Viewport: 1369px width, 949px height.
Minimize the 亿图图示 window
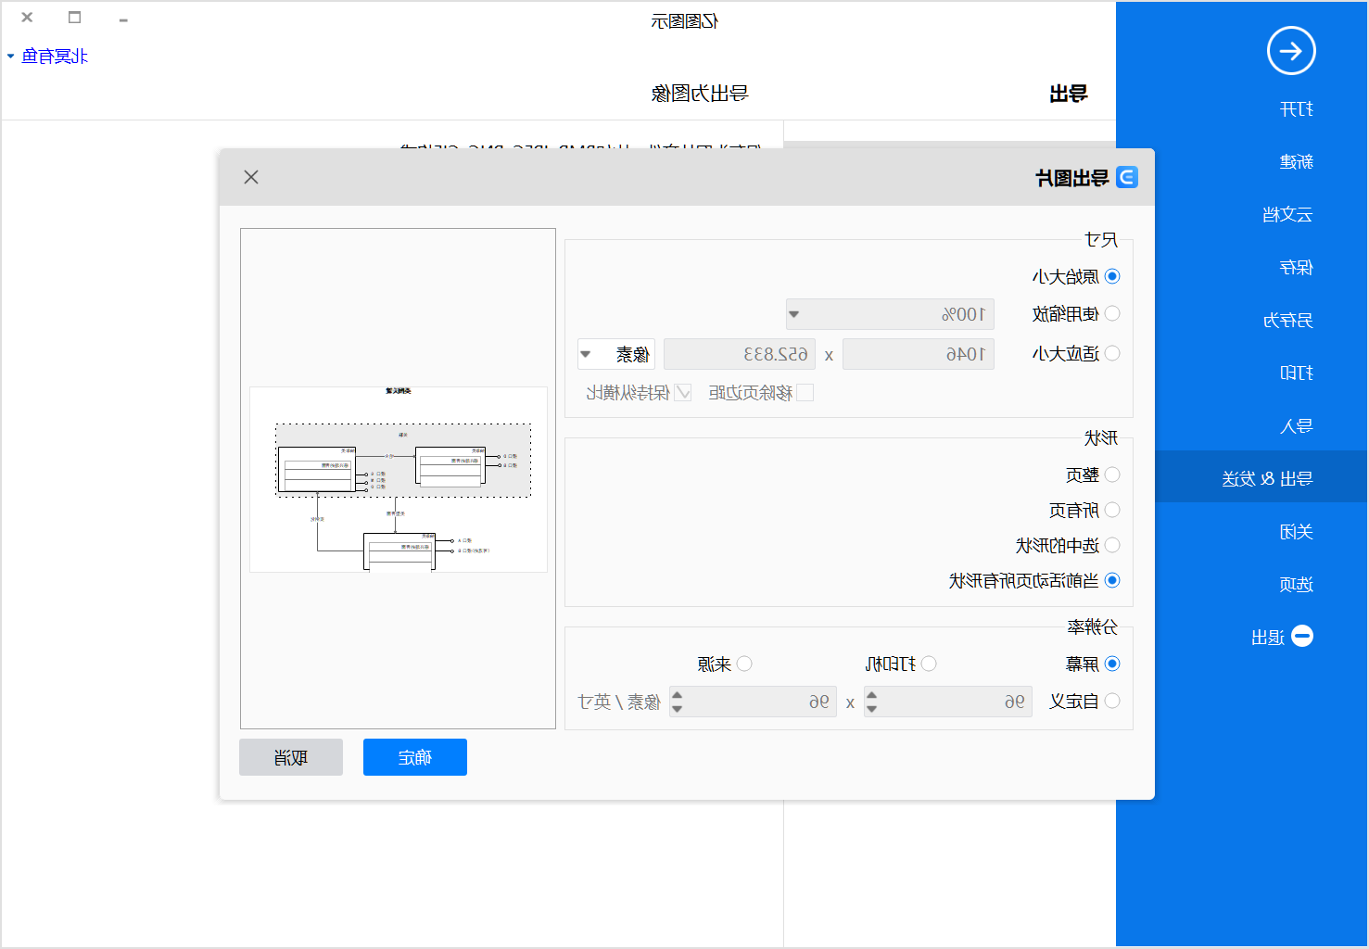pos(123,19)
